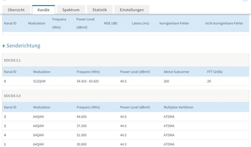Click the MSE (dB) column header
Screen dimensions: 251x147
[x=111, y=23]
